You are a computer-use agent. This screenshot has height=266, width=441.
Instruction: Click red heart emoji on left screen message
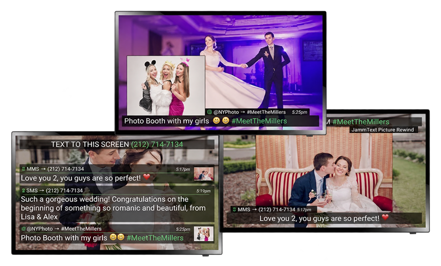[147, 177]
